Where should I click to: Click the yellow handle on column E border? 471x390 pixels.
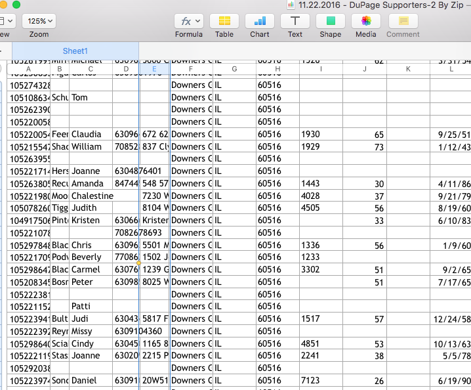[x=138, y=263]
